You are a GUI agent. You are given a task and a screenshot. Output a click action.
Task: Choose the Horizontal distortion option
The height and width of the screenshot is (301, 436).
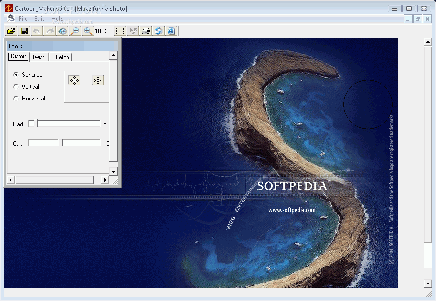pyautogui.click(x=29, y=99)
